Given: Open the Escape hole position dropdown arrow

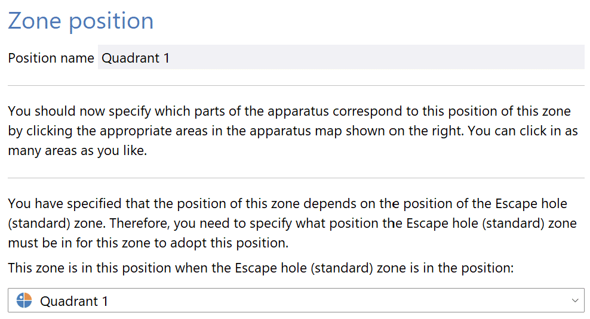Looking at the screenshot, I should pos(574,301).
